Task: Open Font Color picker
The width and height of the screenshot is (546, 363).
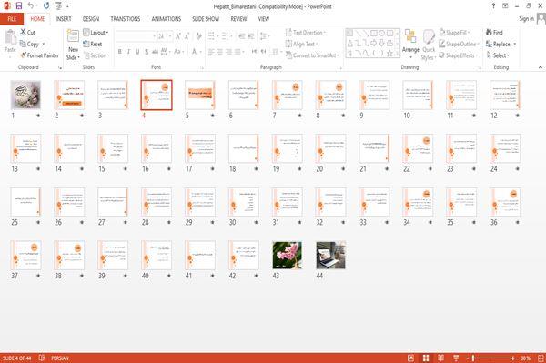Action: pyautogui.click(x=194, y=52)
